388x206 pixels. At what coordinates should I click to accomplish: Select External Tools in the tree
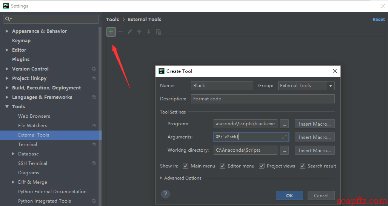pos(51,135)
